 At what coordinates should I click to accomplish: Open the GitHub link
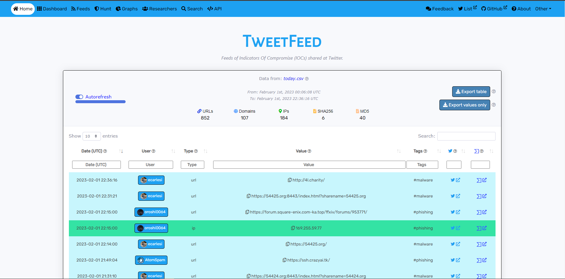click(x=494, y=9)
